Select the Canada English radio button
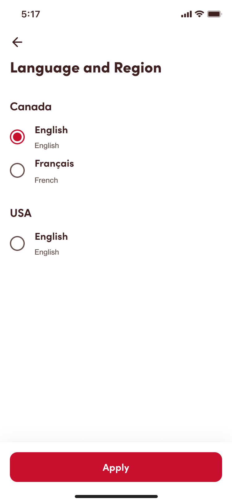Image resolution: width=232 pixels, height=503 pixels. [17, 137]
